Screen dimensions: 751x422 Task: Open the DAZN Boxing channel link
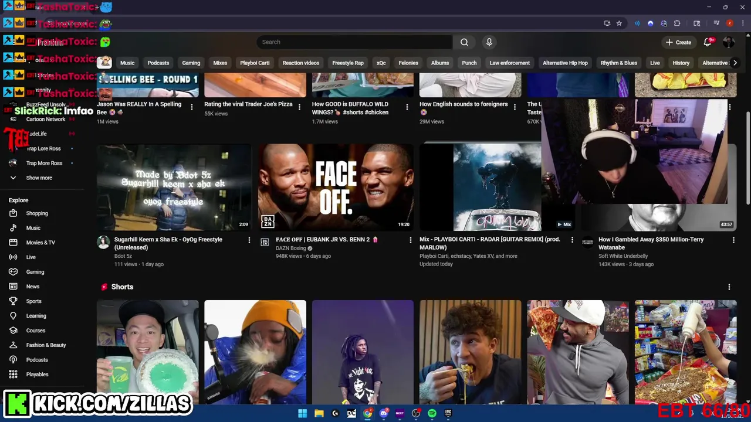(291, 248)
